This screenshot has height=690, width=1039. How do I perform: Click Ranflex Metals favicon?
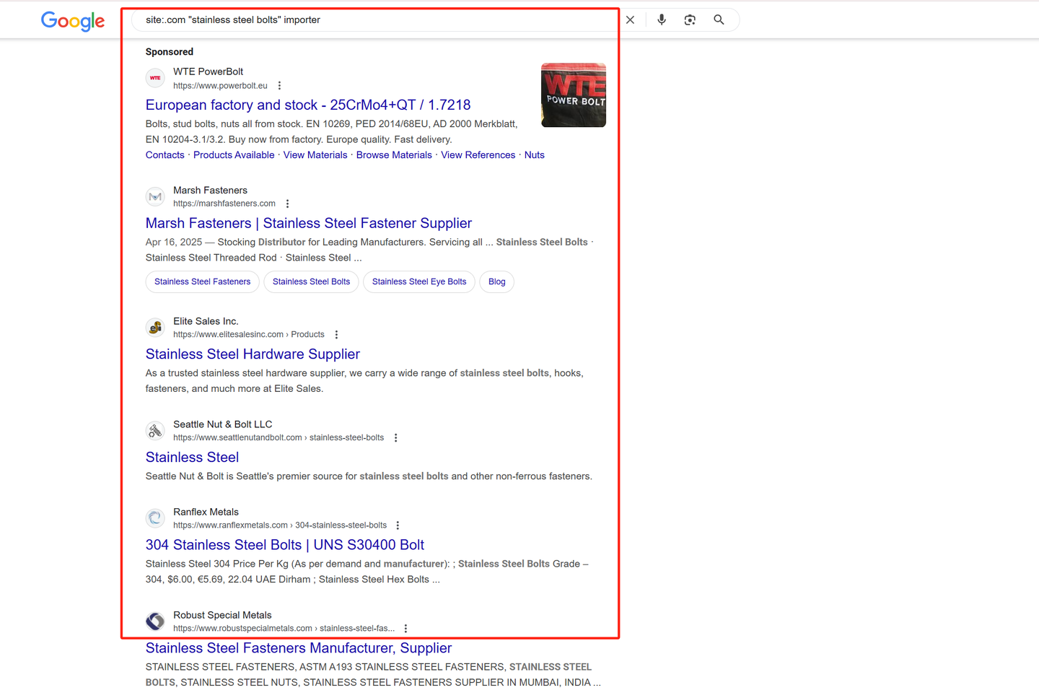(x=155, y=518)
